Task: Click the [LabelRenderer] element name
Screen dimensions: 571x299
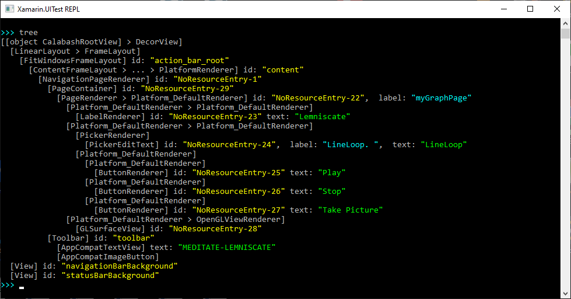Action: (x=110, y=117)
